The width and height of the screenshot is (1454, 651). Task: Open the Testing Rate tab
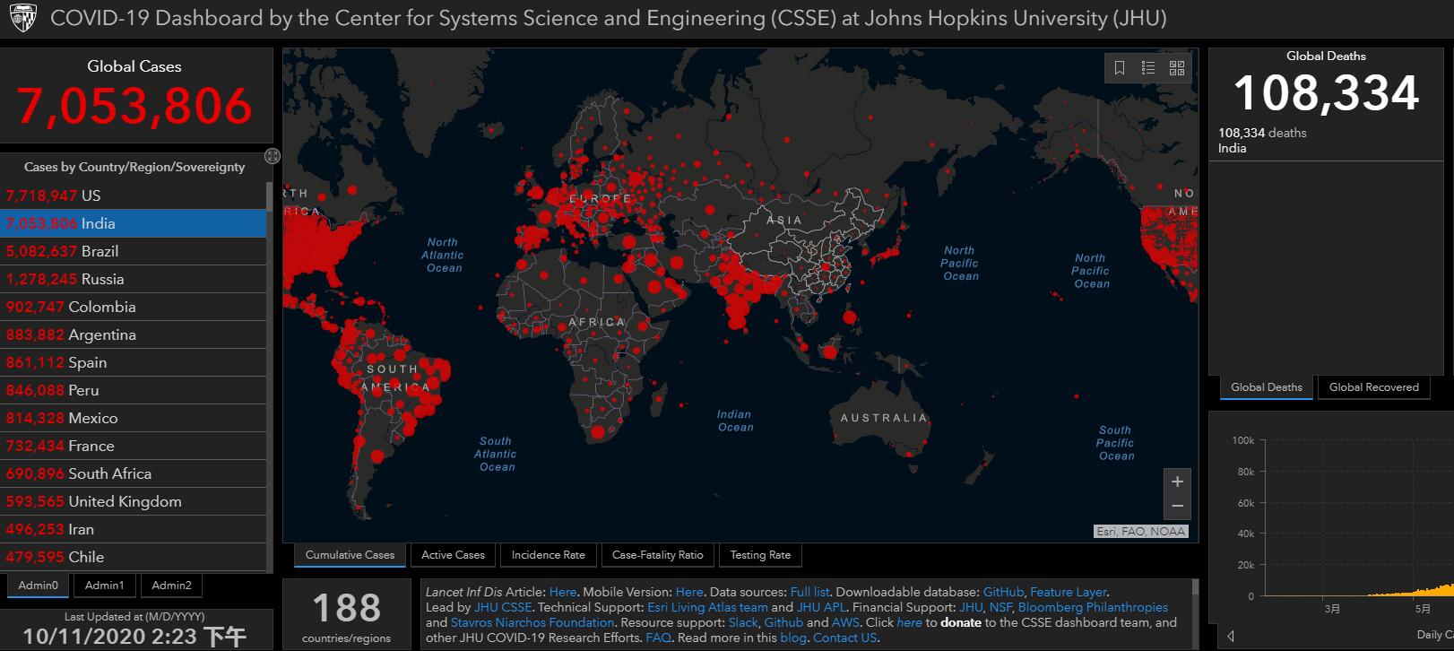click(x=760, y=555)
